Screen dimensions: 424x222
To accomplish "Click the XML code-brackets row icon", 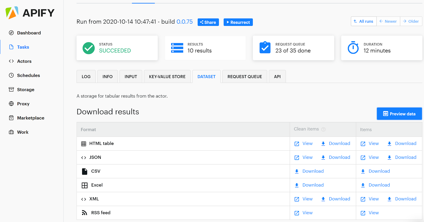I will click(84, 199).
